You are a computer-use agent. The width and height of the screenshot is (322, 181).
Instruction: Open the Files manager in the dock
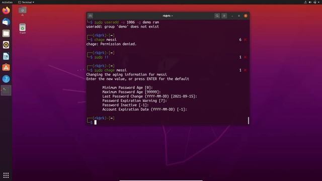(6, 33)
